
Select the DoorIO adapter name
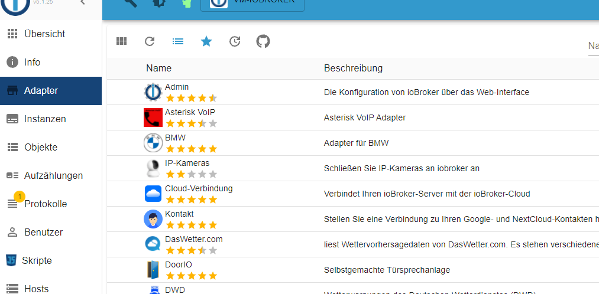179,264
